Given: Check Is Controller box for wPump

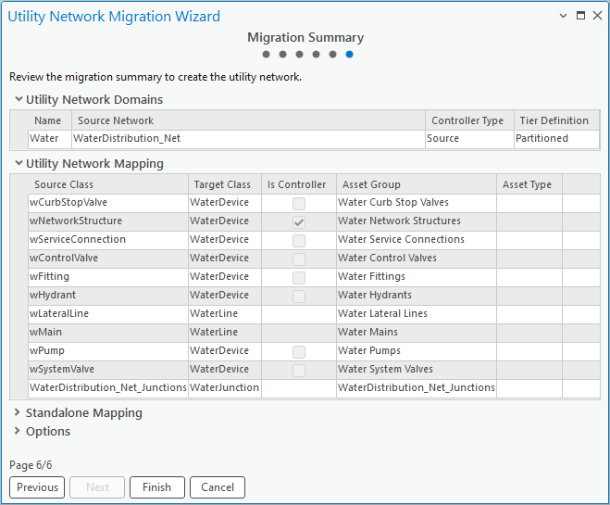Looking at the screenshot, I should [x=299, y=351].
